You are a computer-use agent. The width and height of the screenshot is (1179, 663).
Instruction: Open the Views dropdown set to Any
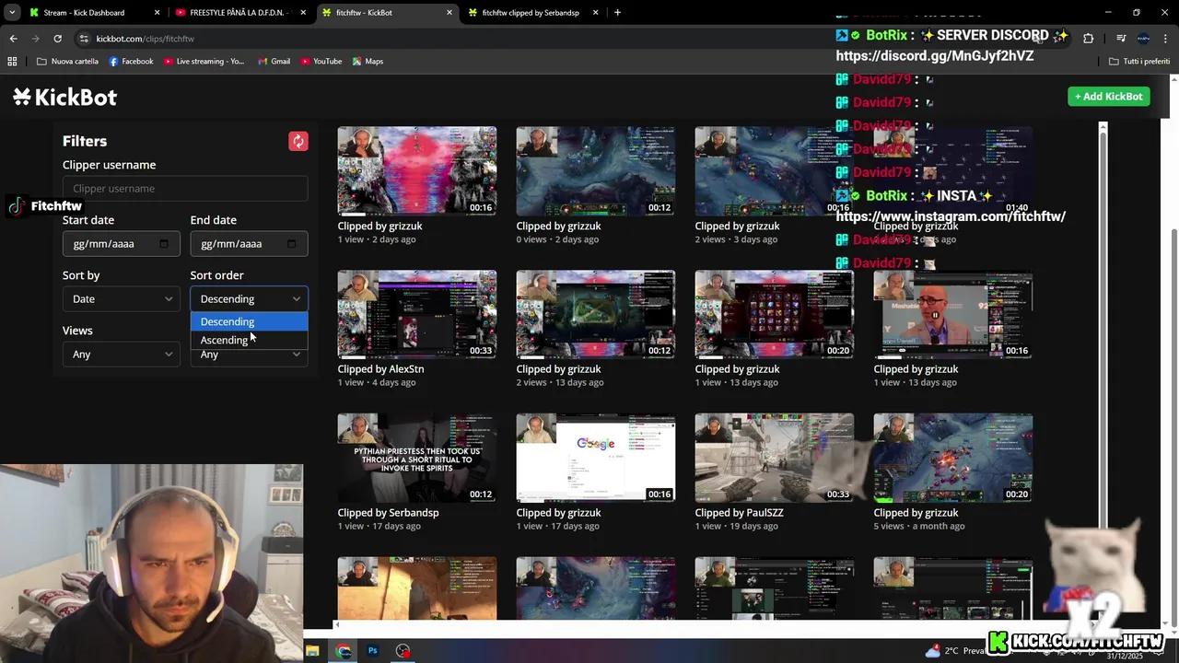121,354
